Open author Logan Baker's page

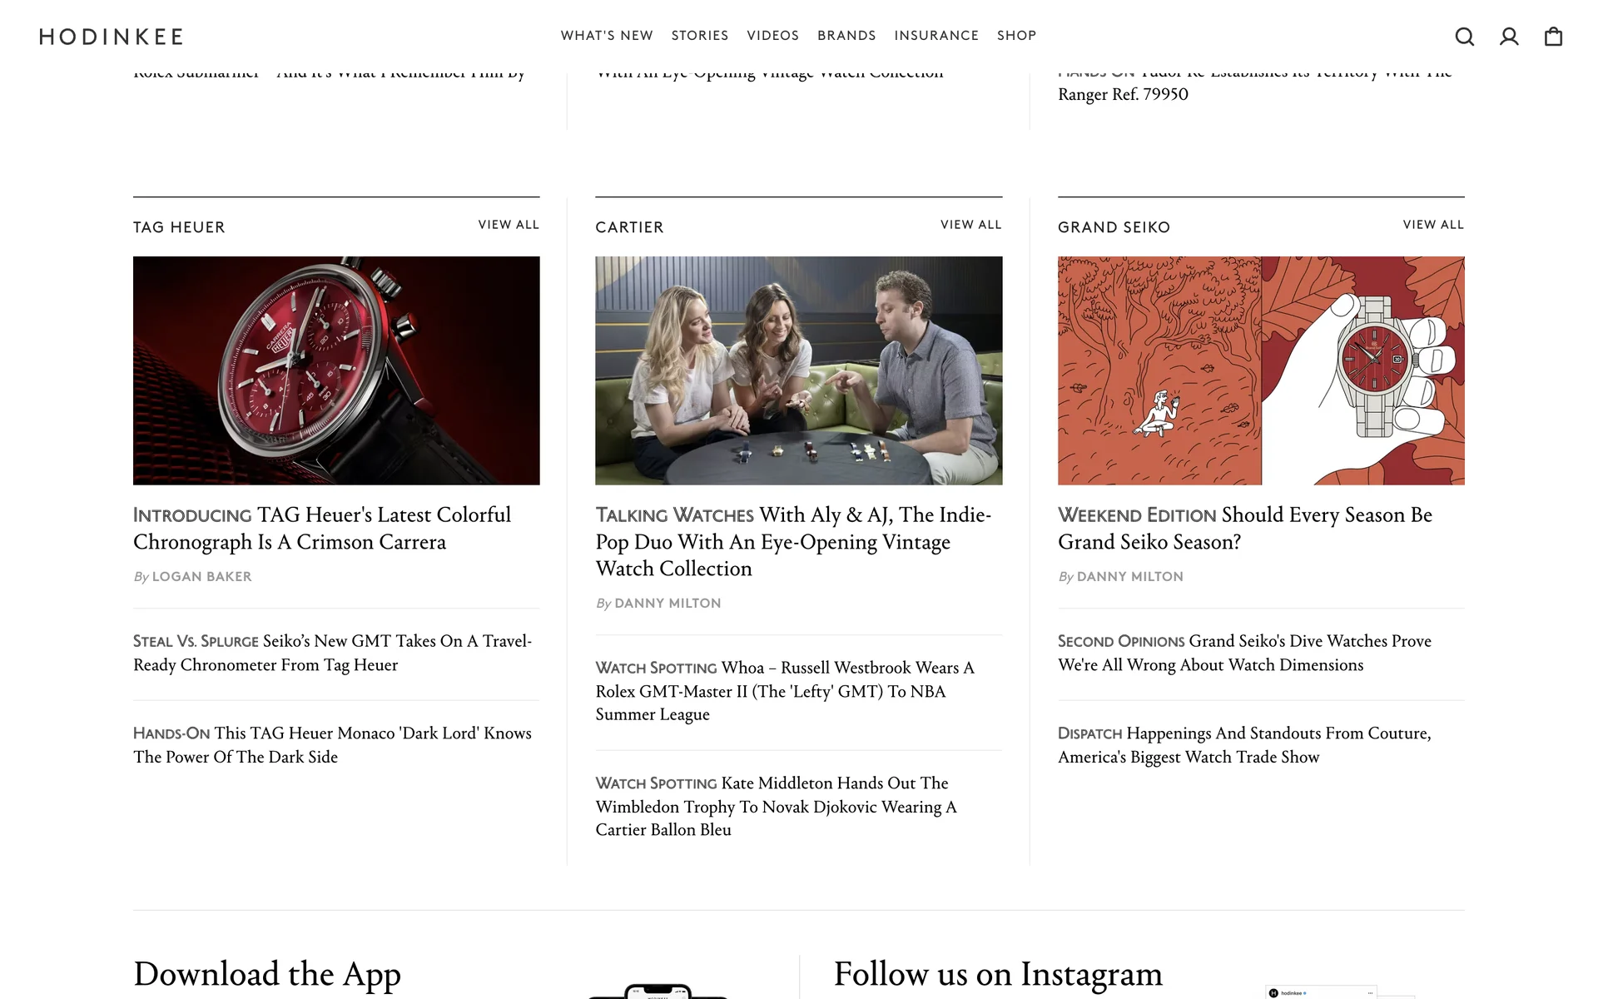point(201,577)
